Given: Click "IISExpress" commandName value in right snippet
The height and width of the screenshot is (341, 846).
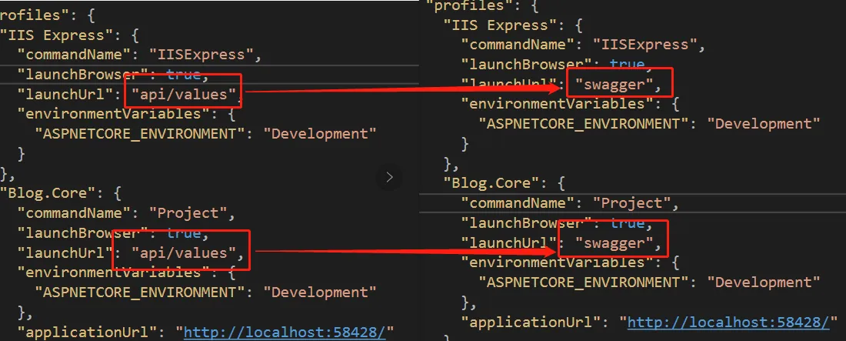Looking at the screenshot, I should click(x=644, y=45).
